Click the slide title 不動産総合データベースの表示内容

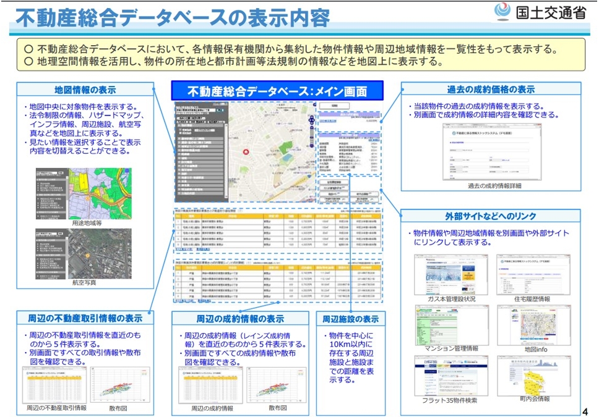[173, 18]
